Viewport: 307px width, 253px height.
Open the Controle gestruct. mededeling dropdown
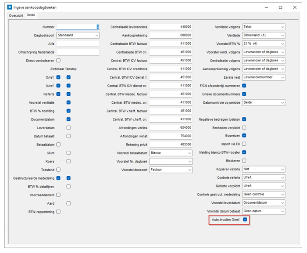click(264, 194)
